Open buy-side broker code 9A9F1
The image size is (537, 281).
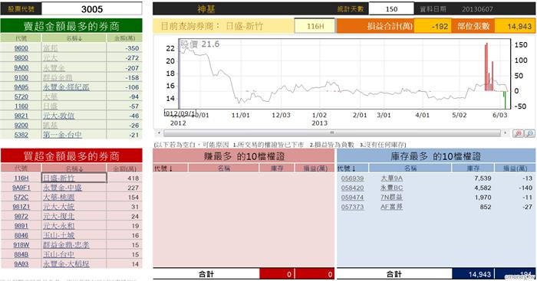click(21, 188)
